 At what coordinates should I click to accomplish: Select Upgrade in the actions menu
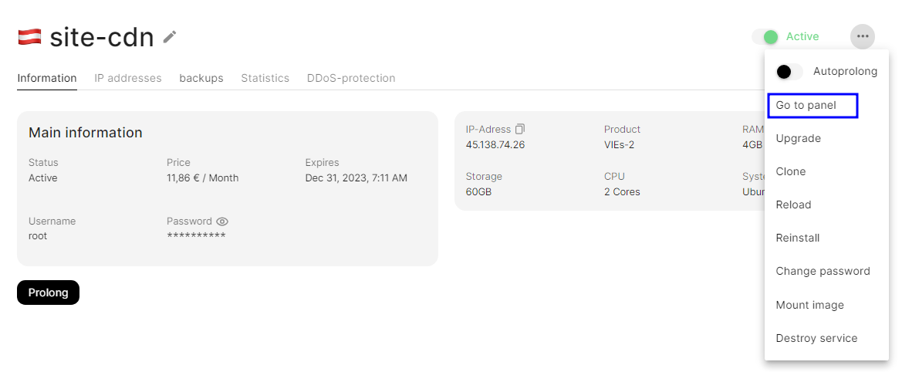point(799,138)
